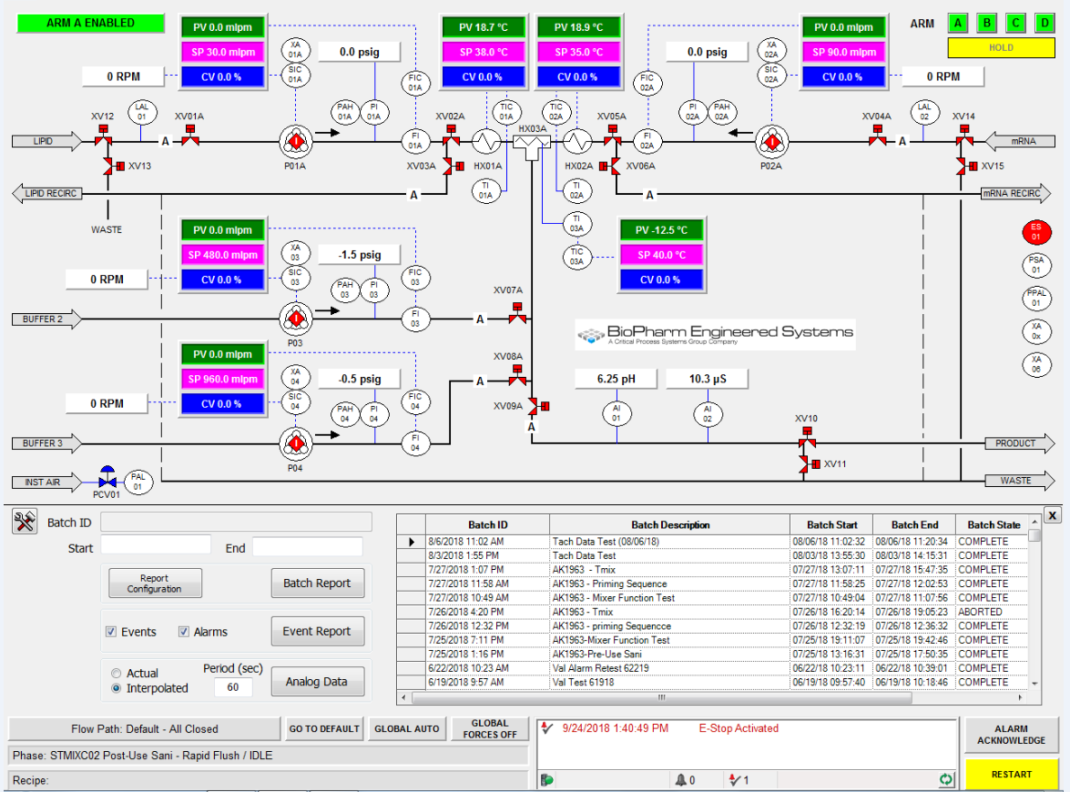The image size is (1070, 792).
Task: Click GO TO DEFAULT button
Action: tap(324, 728)
